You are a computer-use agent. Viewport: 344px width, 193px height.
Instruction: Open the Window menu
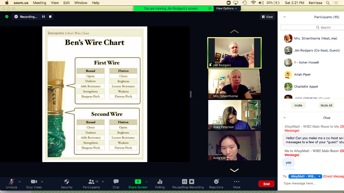pyautogui.click(x=80, y=3)
